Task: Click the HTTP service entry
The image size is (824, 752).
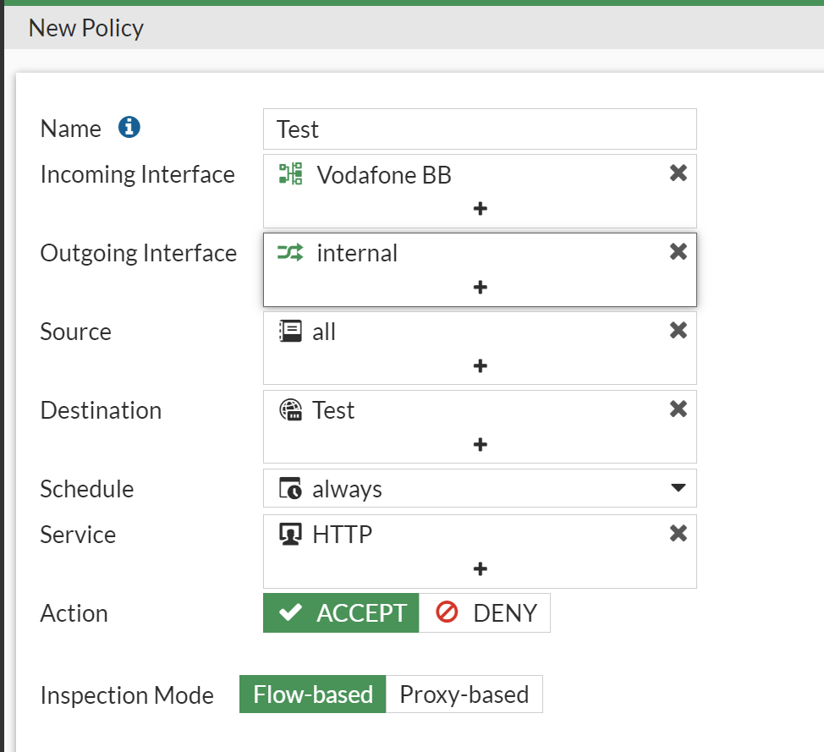Action: pyautogui.click(x=342, y=534)
